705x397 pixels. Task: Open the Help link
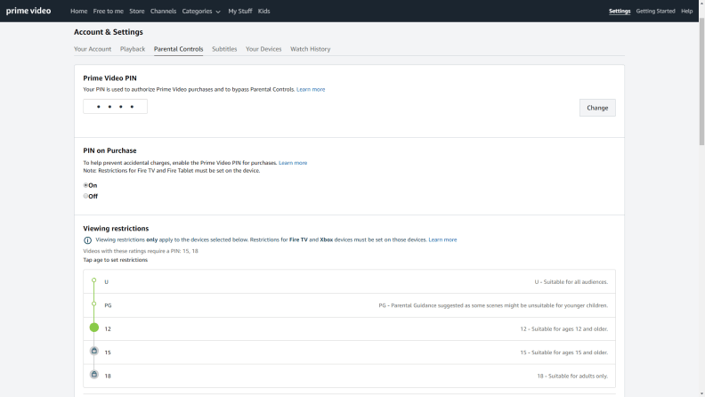[x=686, y=12]
